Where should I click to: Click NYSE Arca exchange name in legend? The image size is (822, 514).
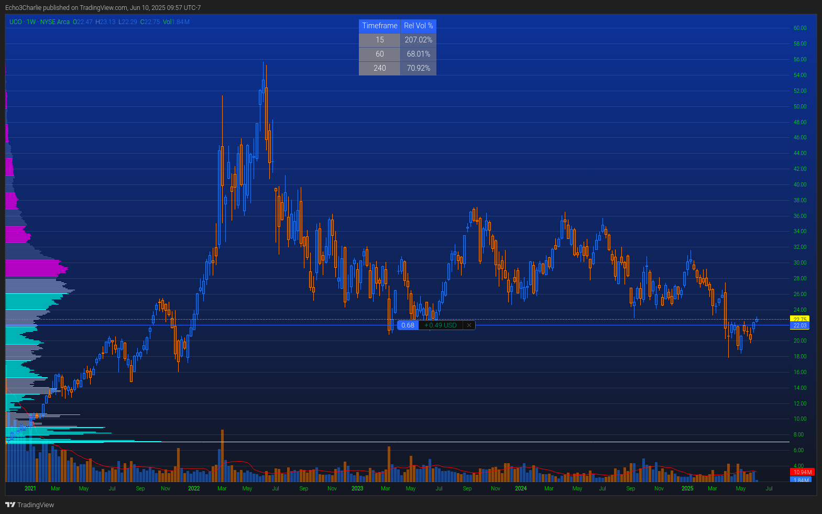click(55, 22)
